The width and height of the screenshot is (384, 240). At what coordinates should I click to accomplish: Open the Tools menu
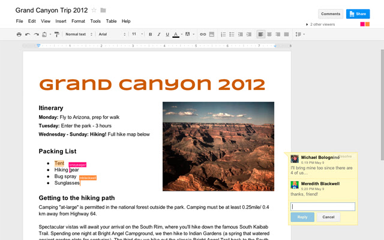[95, 21]
